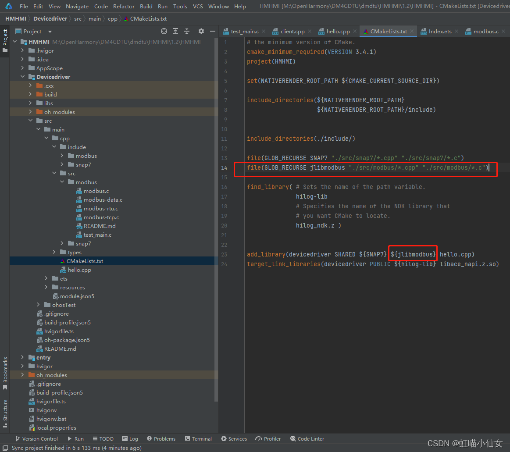
Task: Collapse the Devicedriver folder
Action: [23, 77]
